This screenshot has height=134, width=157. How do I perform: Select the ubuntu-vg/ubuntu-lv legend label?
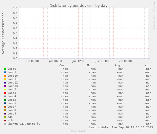pyautogui.click(x=24, y=124)
